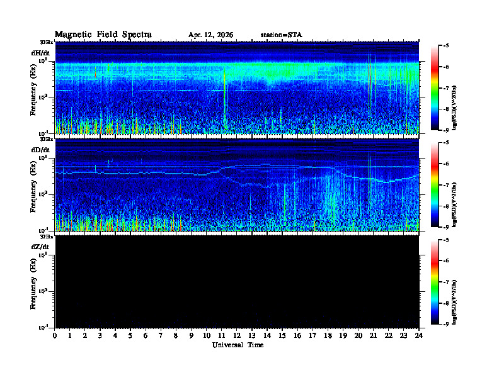Click inside the dH/dt spectrogram plot
This screenshot has width=499, height=385.
(x=237, y=87)
